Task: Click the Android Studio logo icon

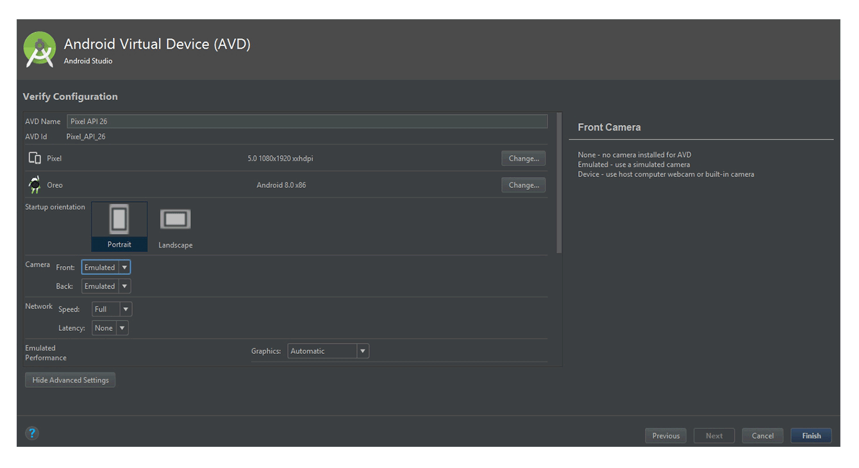Action: [x=40, y=50]
